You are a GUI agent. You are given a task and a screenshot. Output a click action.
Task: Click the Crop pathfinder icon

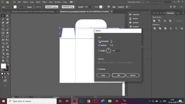pos(171,28)
